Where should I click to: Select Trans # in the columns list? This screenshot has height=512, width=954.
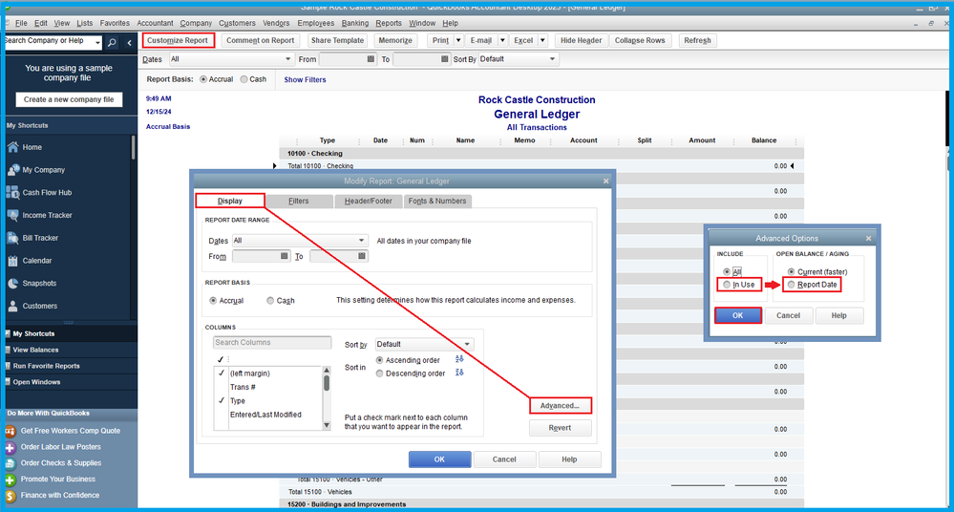[243, 387]
